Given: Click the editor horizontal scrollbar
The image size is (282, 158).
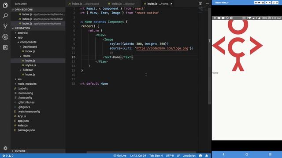Looking at the screenshot, I should click(x=141, y=152).
